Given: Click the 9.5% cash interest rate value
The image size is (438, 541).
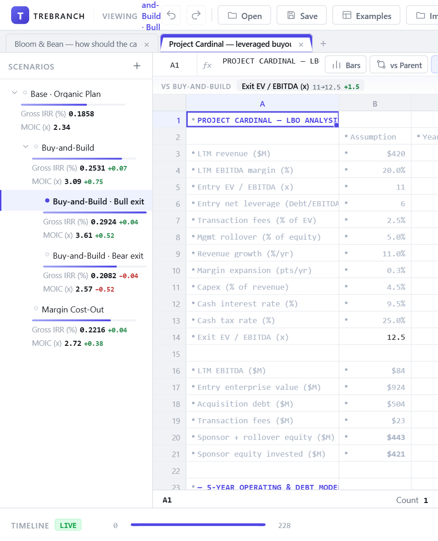Looking at the screenshot, I should (x=375, y=304).
